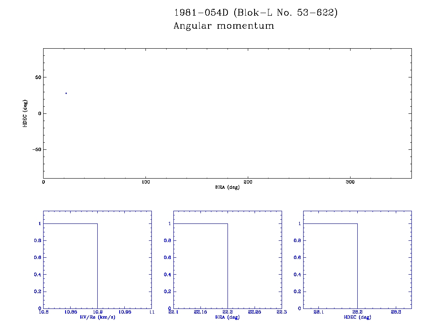The height and width of the screenshot is (325, 433).
Task: Click the vertical 'HDEC (deg)' axis label of top plot
Action: (x=25, y=113)
